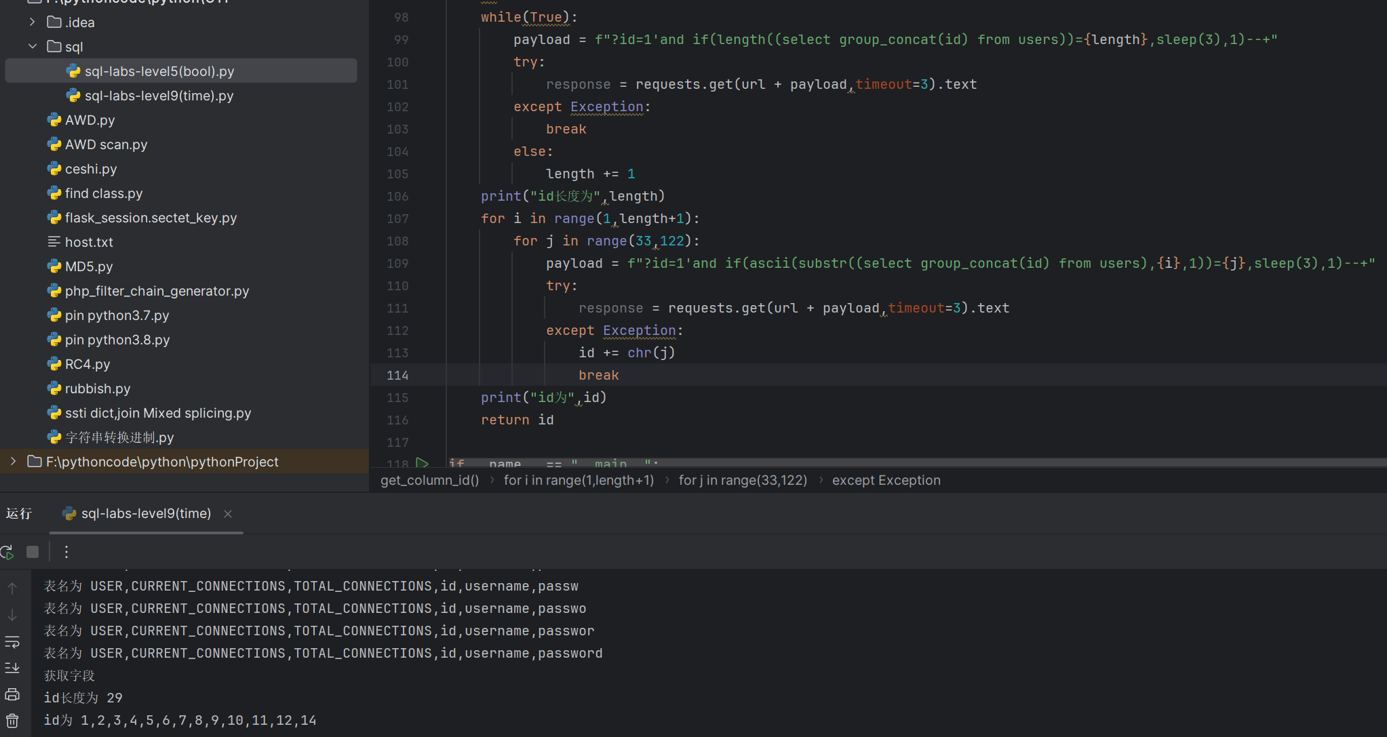Open the three-dot options menu in run toolbar
Viewport: 1387px width, 737px height.
click(66, 551)
